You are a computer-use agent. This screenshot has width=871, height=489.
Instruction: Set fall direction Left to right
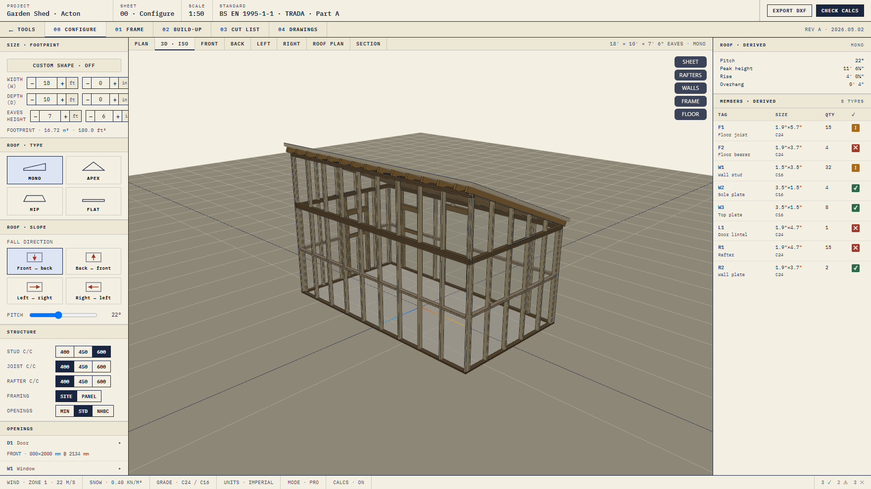(x=35, y=291)
